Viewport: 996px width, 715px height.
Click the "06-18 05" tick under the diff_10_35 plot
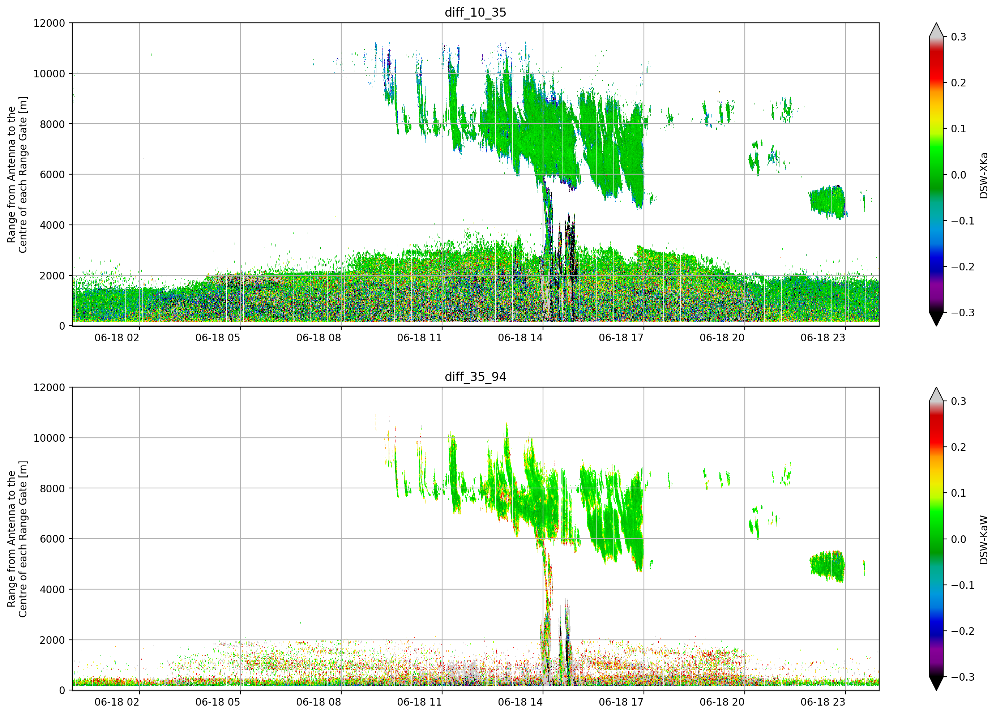click(218, 338)
